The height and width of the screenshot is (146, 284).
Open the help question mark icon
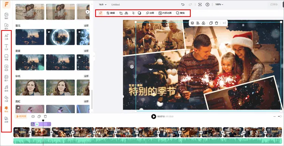tap(207, 5)
